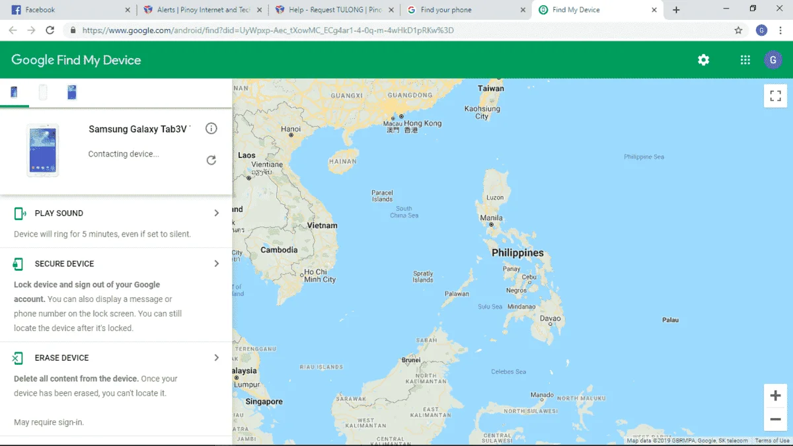Reload the current page
793x446 pixels.
pyautogui.click(x=50, y=30)
